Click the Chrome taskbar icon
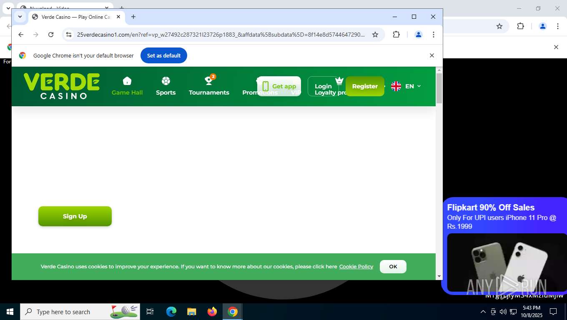567x320 pixels. pyautogui.click(x=233, y=312)
